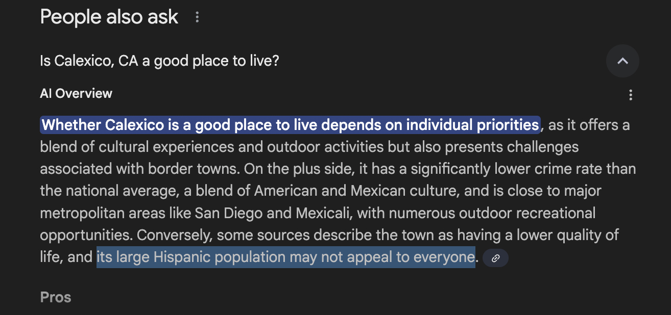Select the "Pros" section heading
The width and height of the screenshot is (671, 315).
point(56,297)
